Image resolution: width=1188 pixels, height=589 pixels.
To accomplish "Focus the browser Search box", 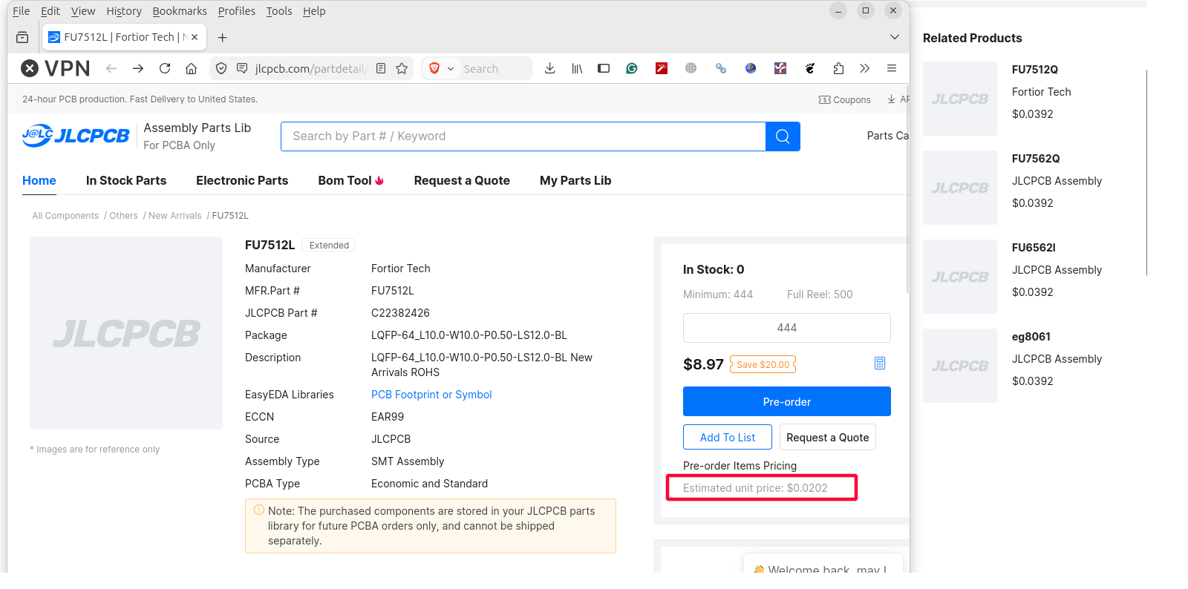I will (495, 68).
